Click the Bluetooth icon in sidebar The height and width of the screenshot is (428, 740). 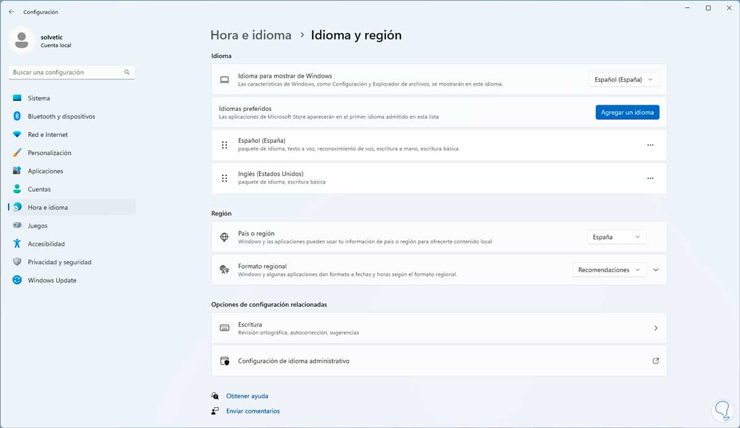pos(17,116)
